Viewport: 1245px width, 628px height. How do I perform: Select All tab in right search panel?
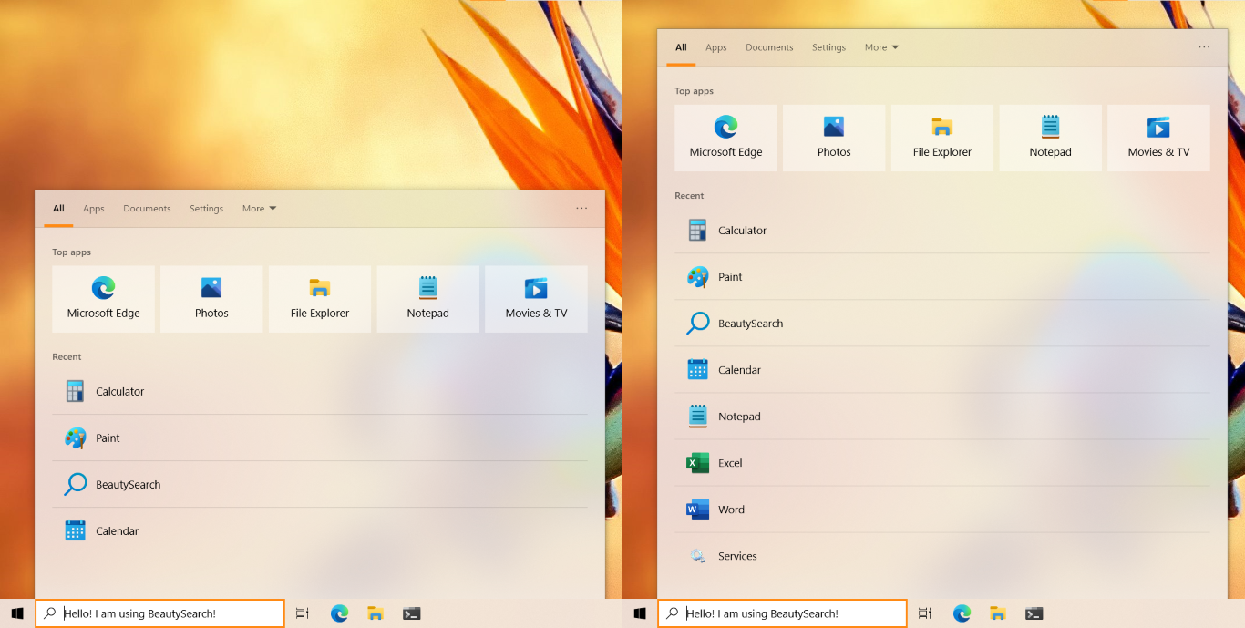pos(681,47)
